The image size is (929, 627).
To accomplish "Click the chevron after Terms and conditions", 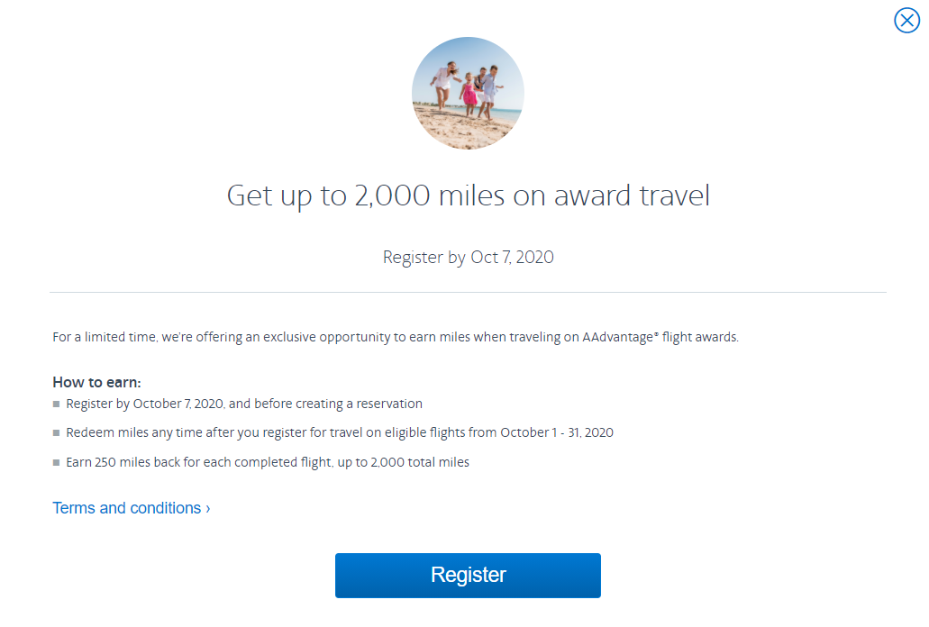I will point(208,508).
